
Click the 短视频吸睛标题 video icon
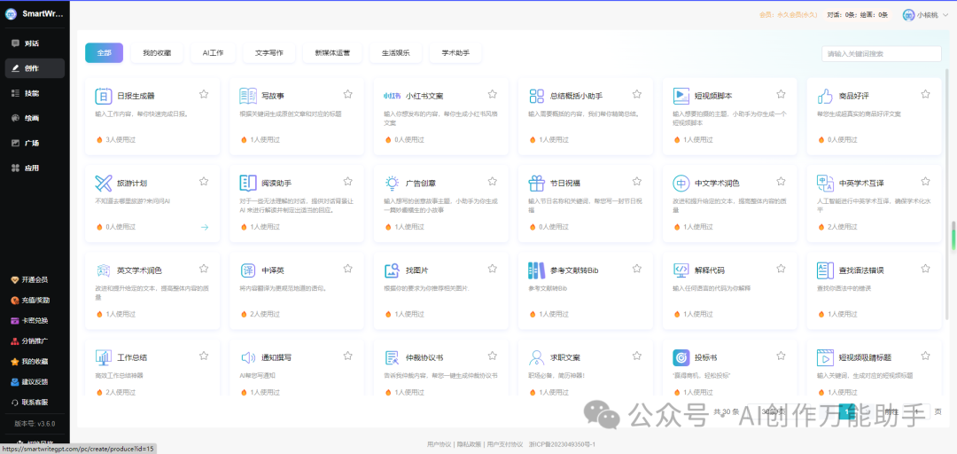(x=825, y=356)
